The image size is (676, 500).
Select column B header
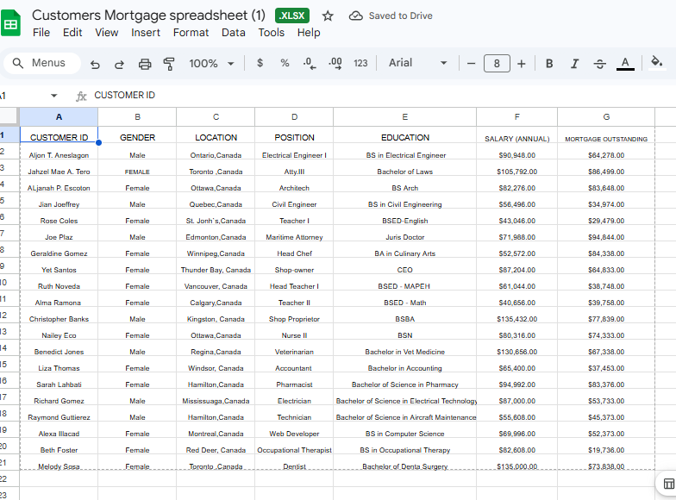tap(137, 117)
